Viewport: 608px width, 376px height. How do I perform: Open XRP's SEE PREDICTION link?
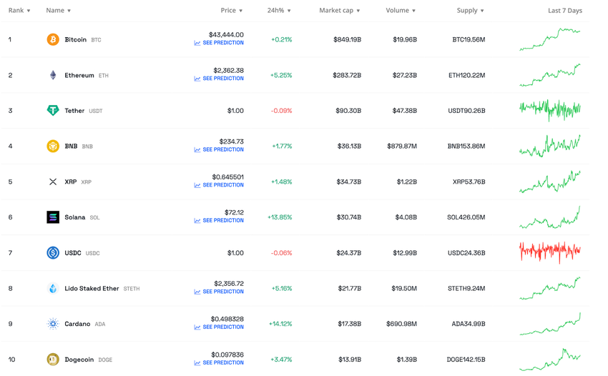(223, 185)
